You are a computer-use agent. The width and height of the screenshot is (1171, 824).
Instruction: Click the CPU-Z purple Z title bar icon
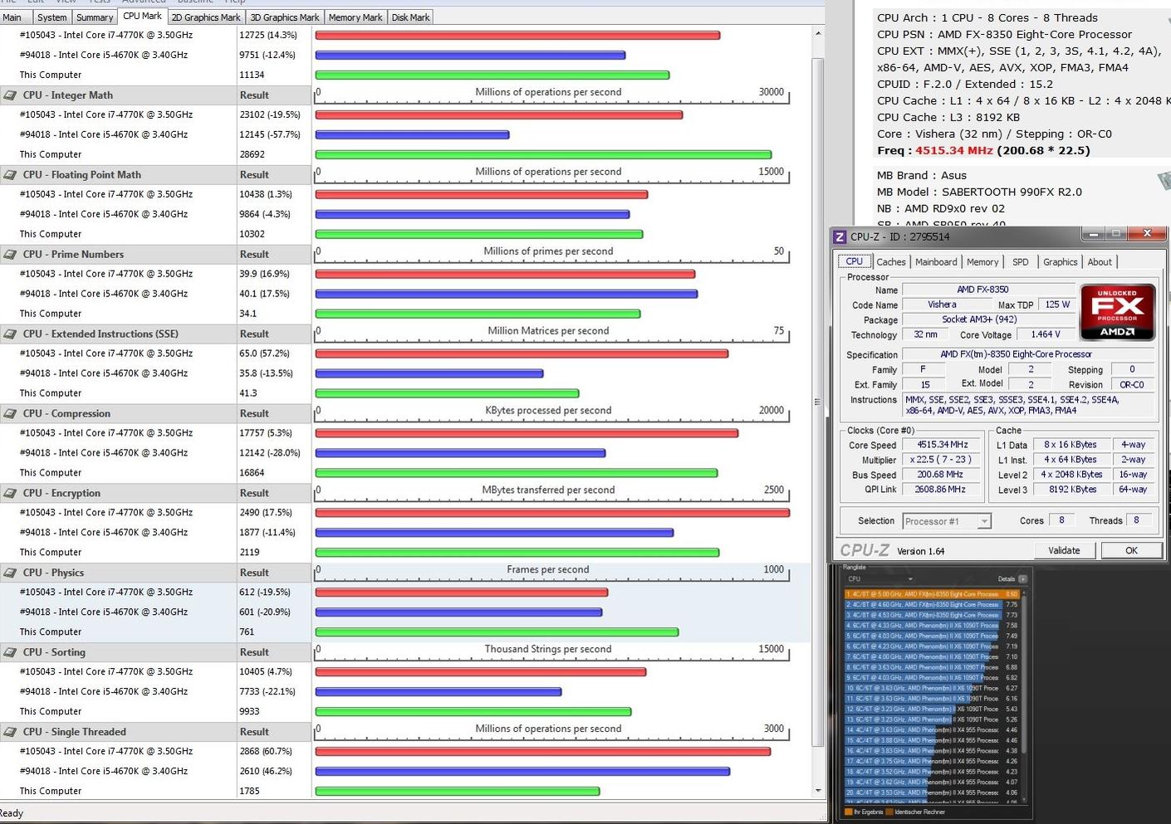click(x=840, y=237)
